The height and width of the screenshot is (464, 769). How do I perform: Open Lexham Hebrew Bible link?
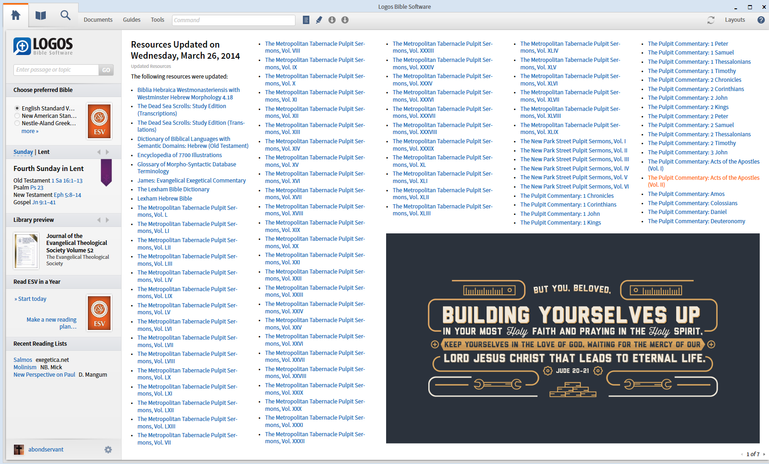pyautogui.click(x=165, y=199)
